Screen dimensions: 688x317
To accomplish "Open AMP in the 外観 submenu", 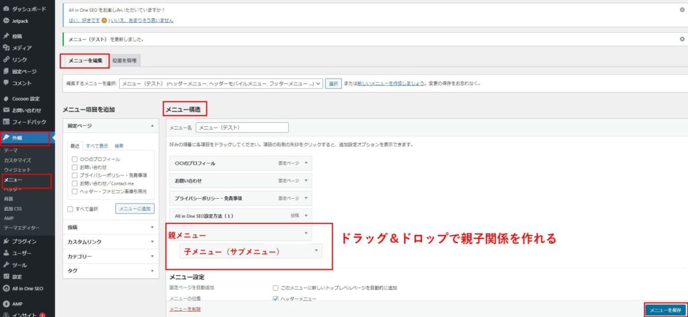I will (8, 218).
